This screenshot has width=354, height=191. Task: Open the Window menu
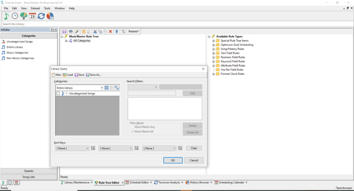tap(59, 8)
